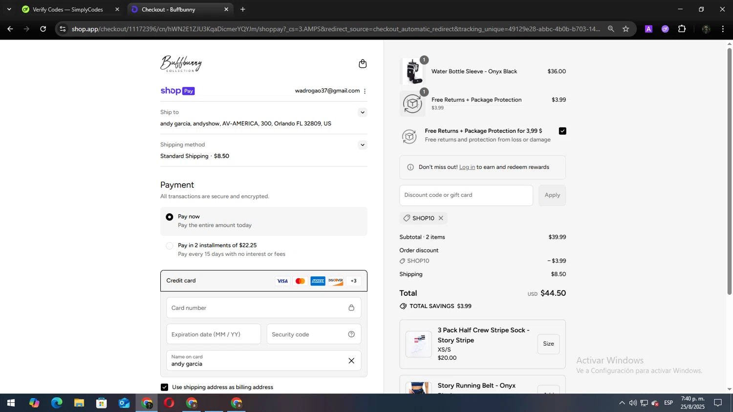
Task: Expand the Ship to address section
Action: click(x=362, y=113)
